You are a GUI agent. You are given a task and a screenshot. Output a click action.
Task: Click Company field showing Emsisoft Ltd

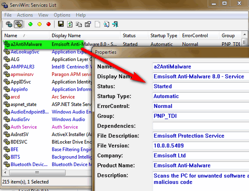click(201, 155)
